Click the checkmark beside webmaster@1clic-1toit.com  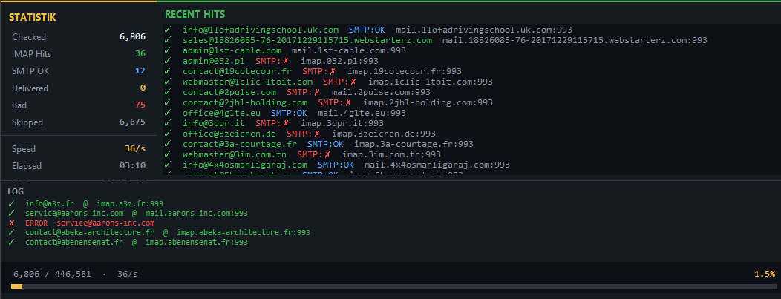(168, 82)
